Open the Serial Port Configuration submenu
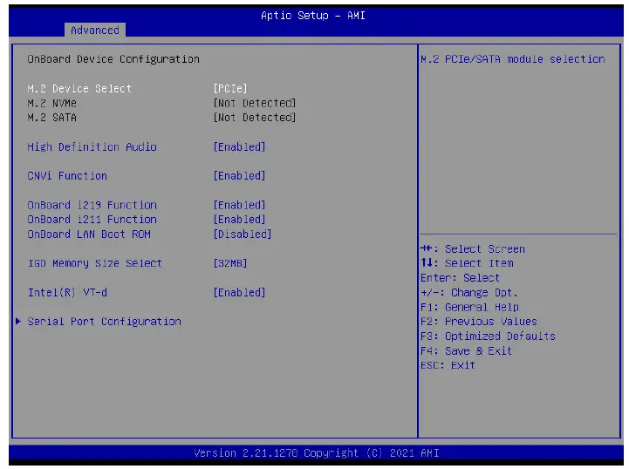 (105, 322)
